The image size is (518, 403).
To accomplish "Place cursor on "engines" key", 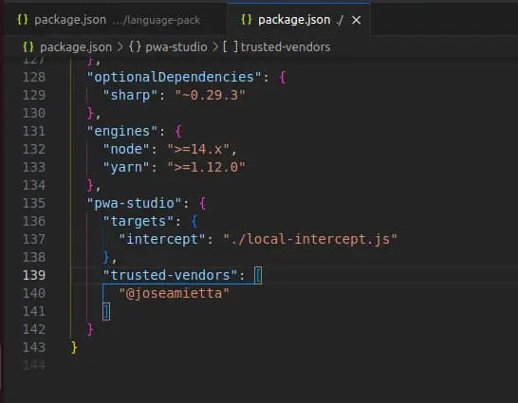I will [x=121, y=132].
